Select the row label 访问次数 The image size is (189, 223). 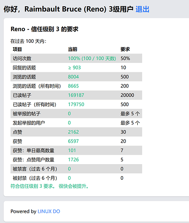click(22, 58)
